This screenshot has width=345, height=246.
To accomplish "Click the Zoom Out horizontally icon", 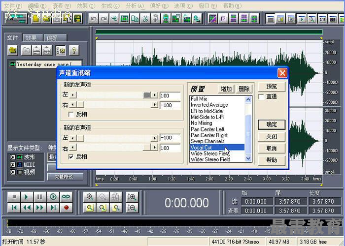I will click(x=103, y=197).
